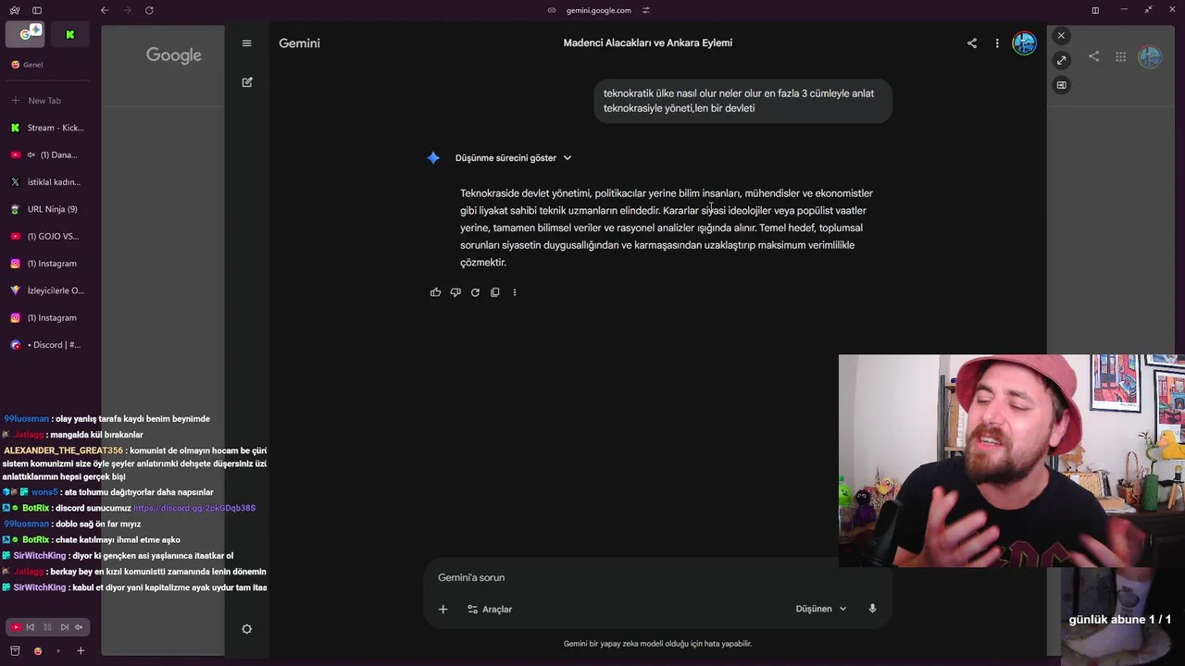
Task: Switch to the 'İzleyicilerle O...' tab
Action: [48, 290]
